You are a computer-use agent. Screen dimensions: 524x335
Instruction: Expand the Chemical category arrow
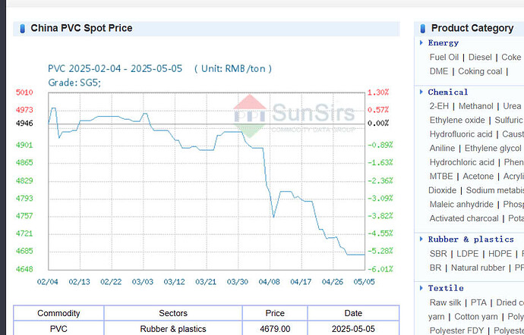421,92
